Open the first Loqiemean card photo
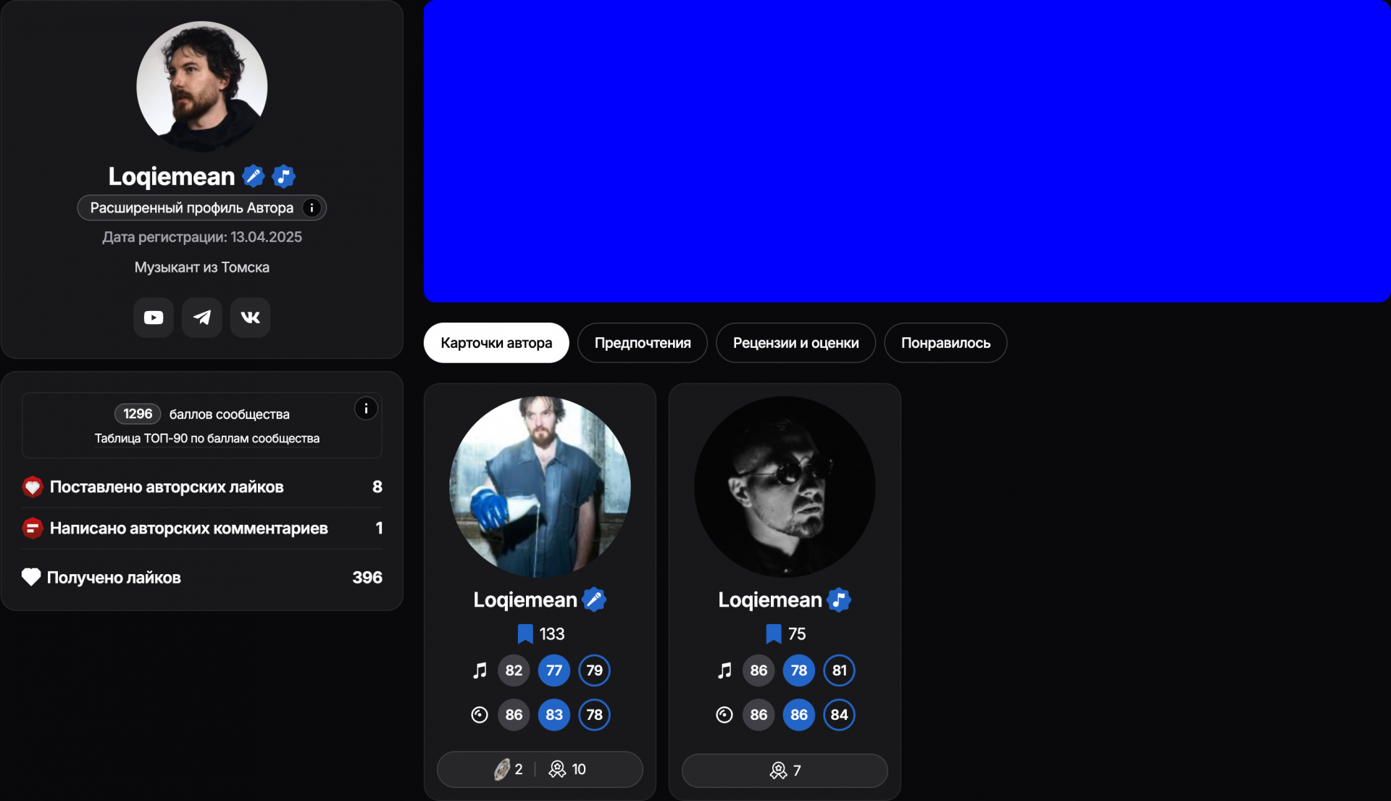 tap(540, 486)
